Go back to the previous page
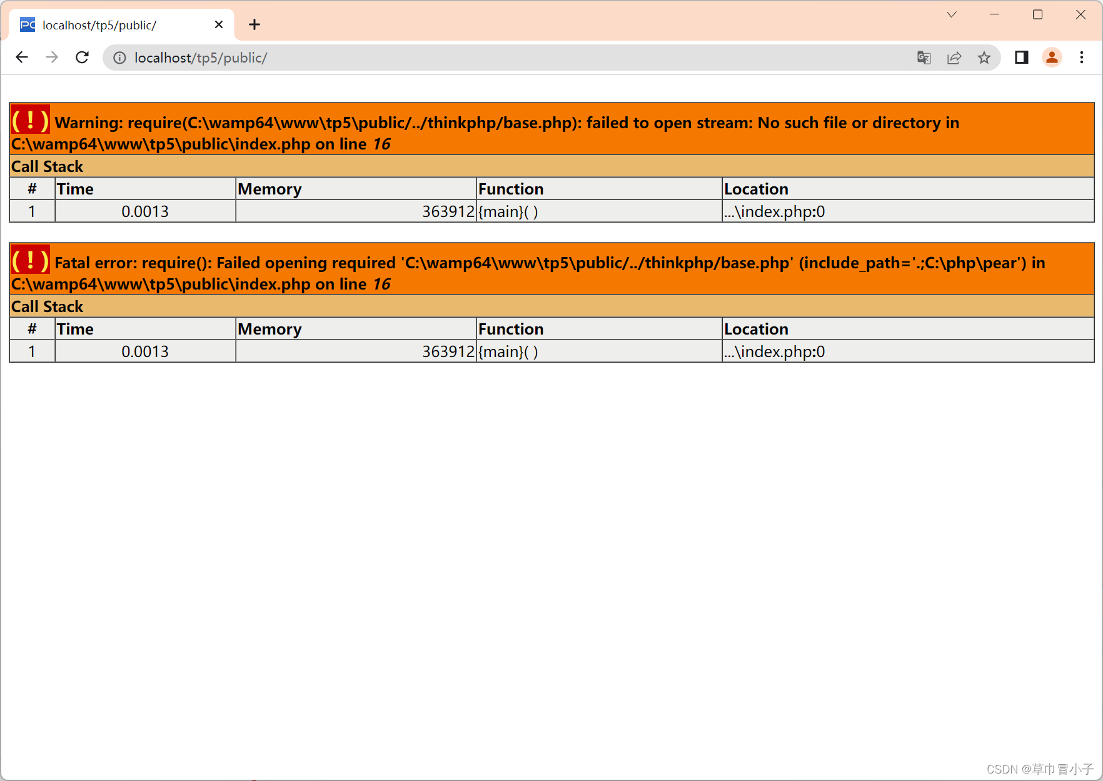The width and height of the screenshot is (1103, 781). [22, 58]
